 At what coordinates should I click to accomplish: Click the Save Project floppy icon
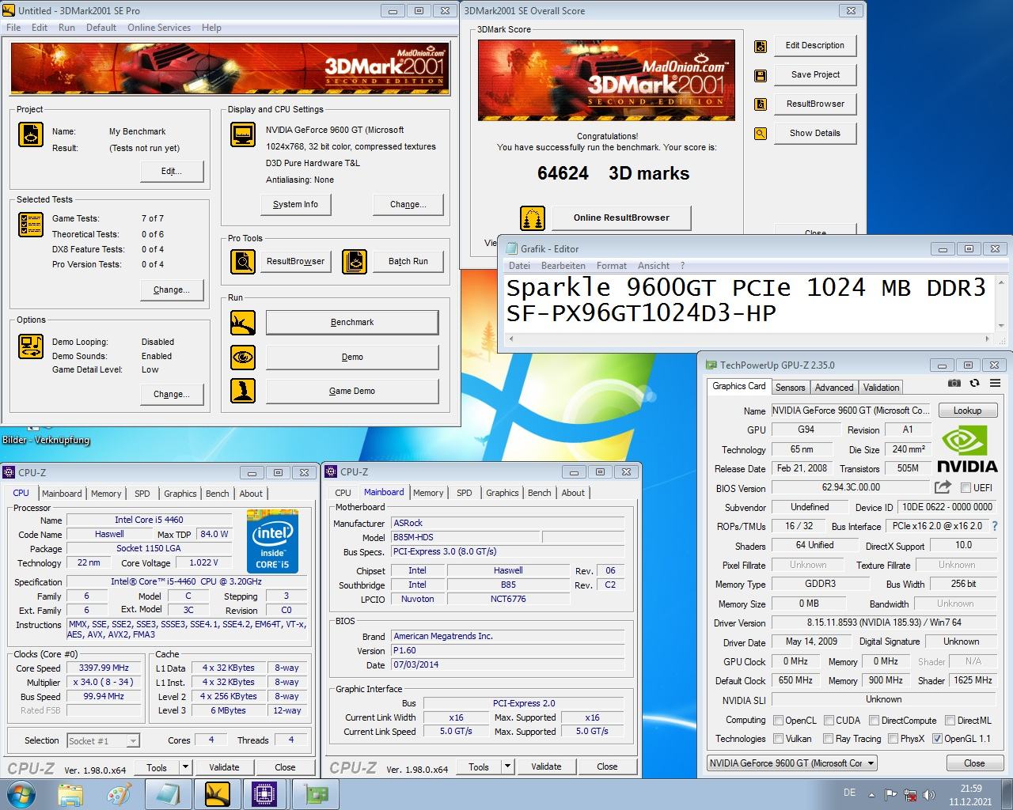(x=761, y=75)
